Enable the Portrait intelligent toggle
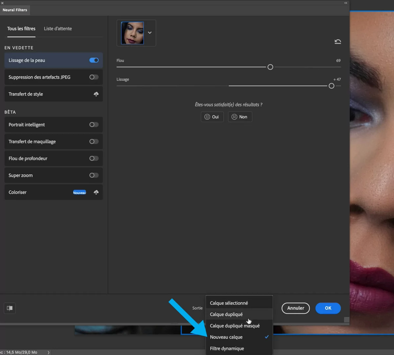 pyautogui.click(x=94, y=125)
